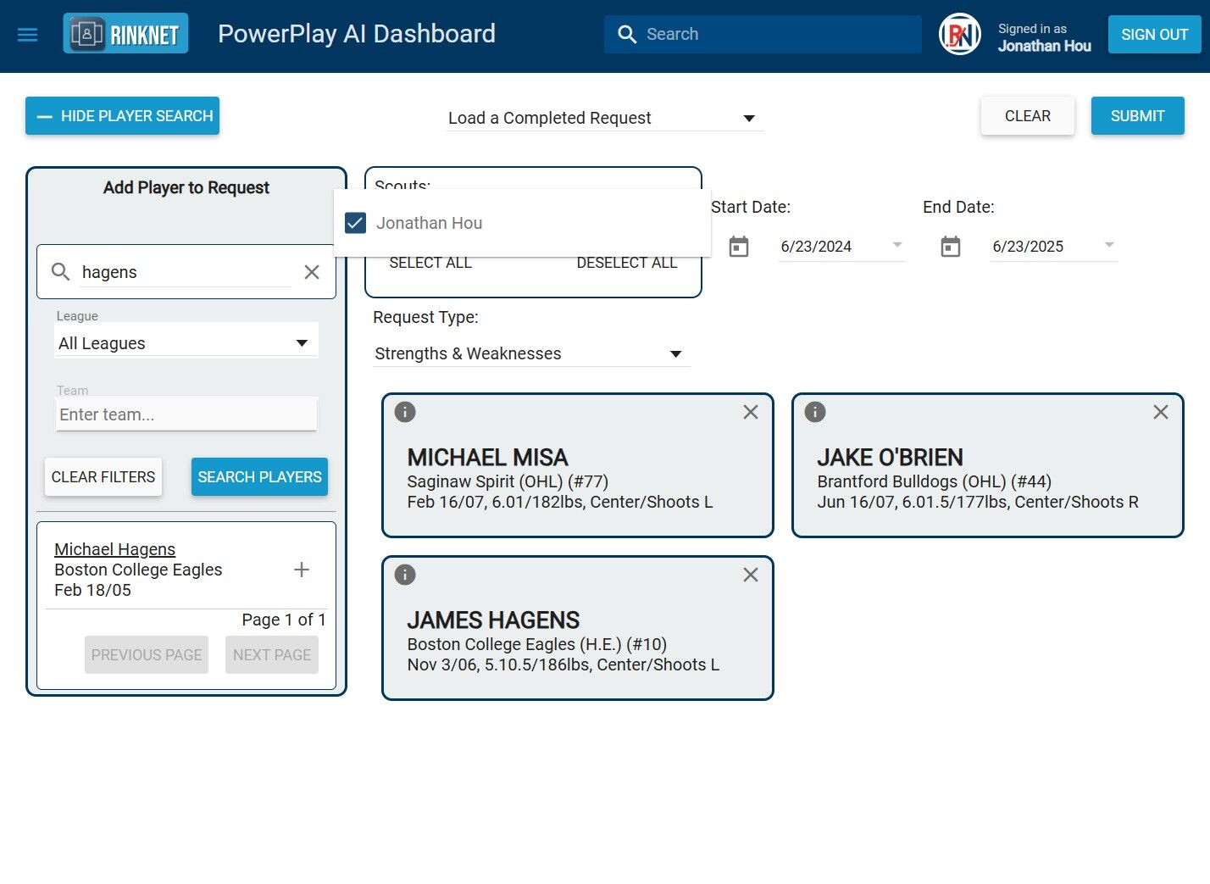Click Deselect All scouts
The width and height of the screenshot is (1210, 884).
pyautogui.click(x=627, y=263)
